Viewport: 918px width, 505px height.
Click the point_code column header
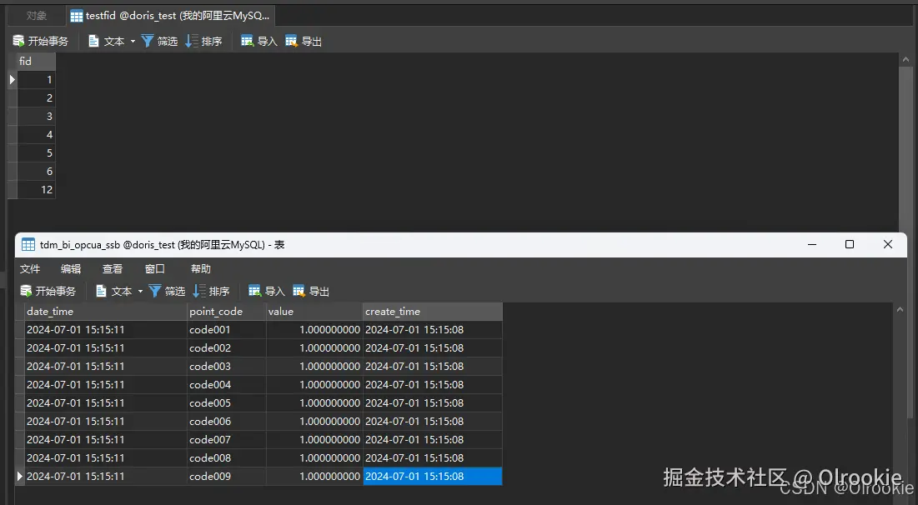tap(227, 312)
